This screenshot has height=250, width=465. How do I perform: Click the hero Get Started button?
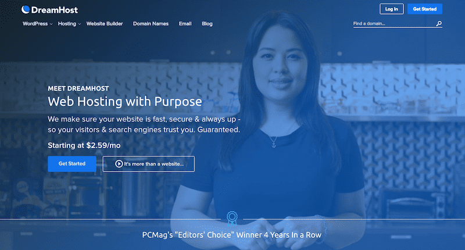72,164
